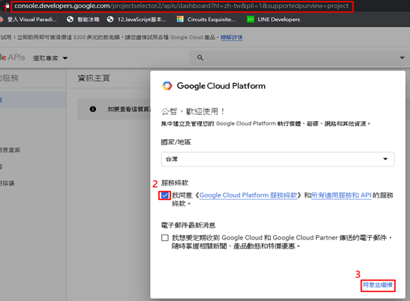
Task: Click the info icon in dashboard notice
Action: [x=93, y=109]
